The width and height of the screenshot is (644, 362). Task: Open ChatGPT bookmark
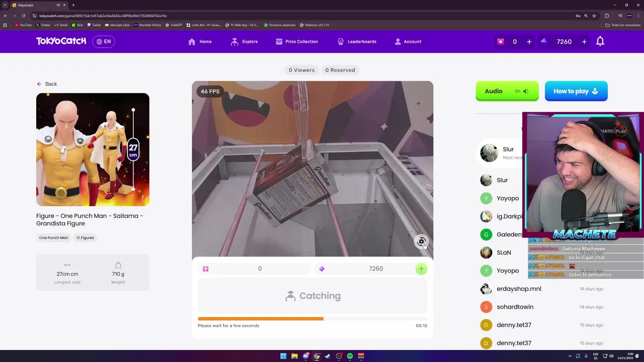(x=174, y=25)
